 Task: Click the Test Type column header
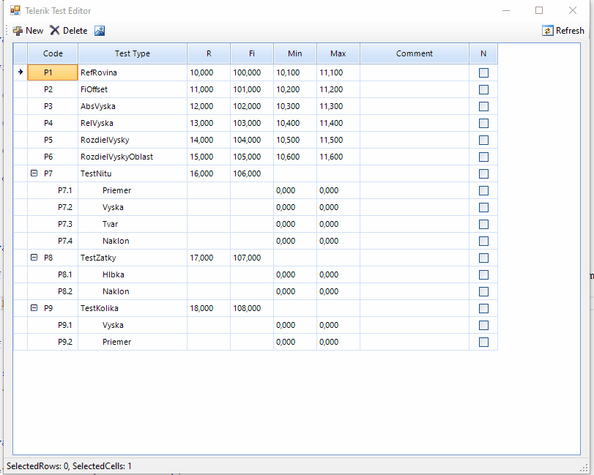click(x=132, y=53)
